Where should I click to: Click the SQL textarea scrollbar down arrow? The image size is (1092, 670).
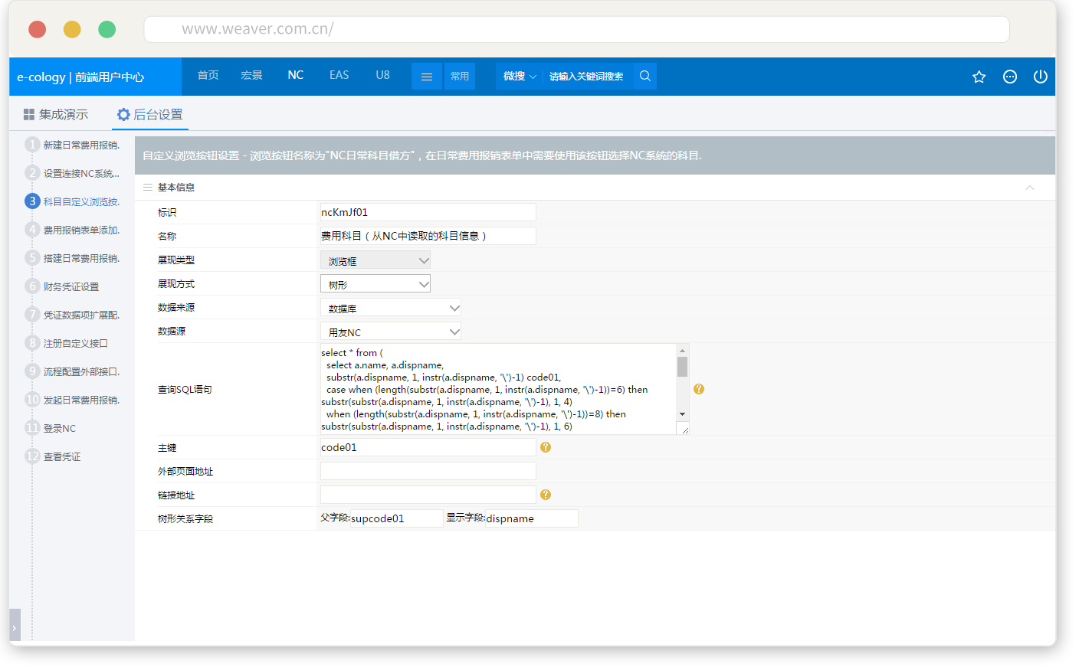click(x=682, y=414)
